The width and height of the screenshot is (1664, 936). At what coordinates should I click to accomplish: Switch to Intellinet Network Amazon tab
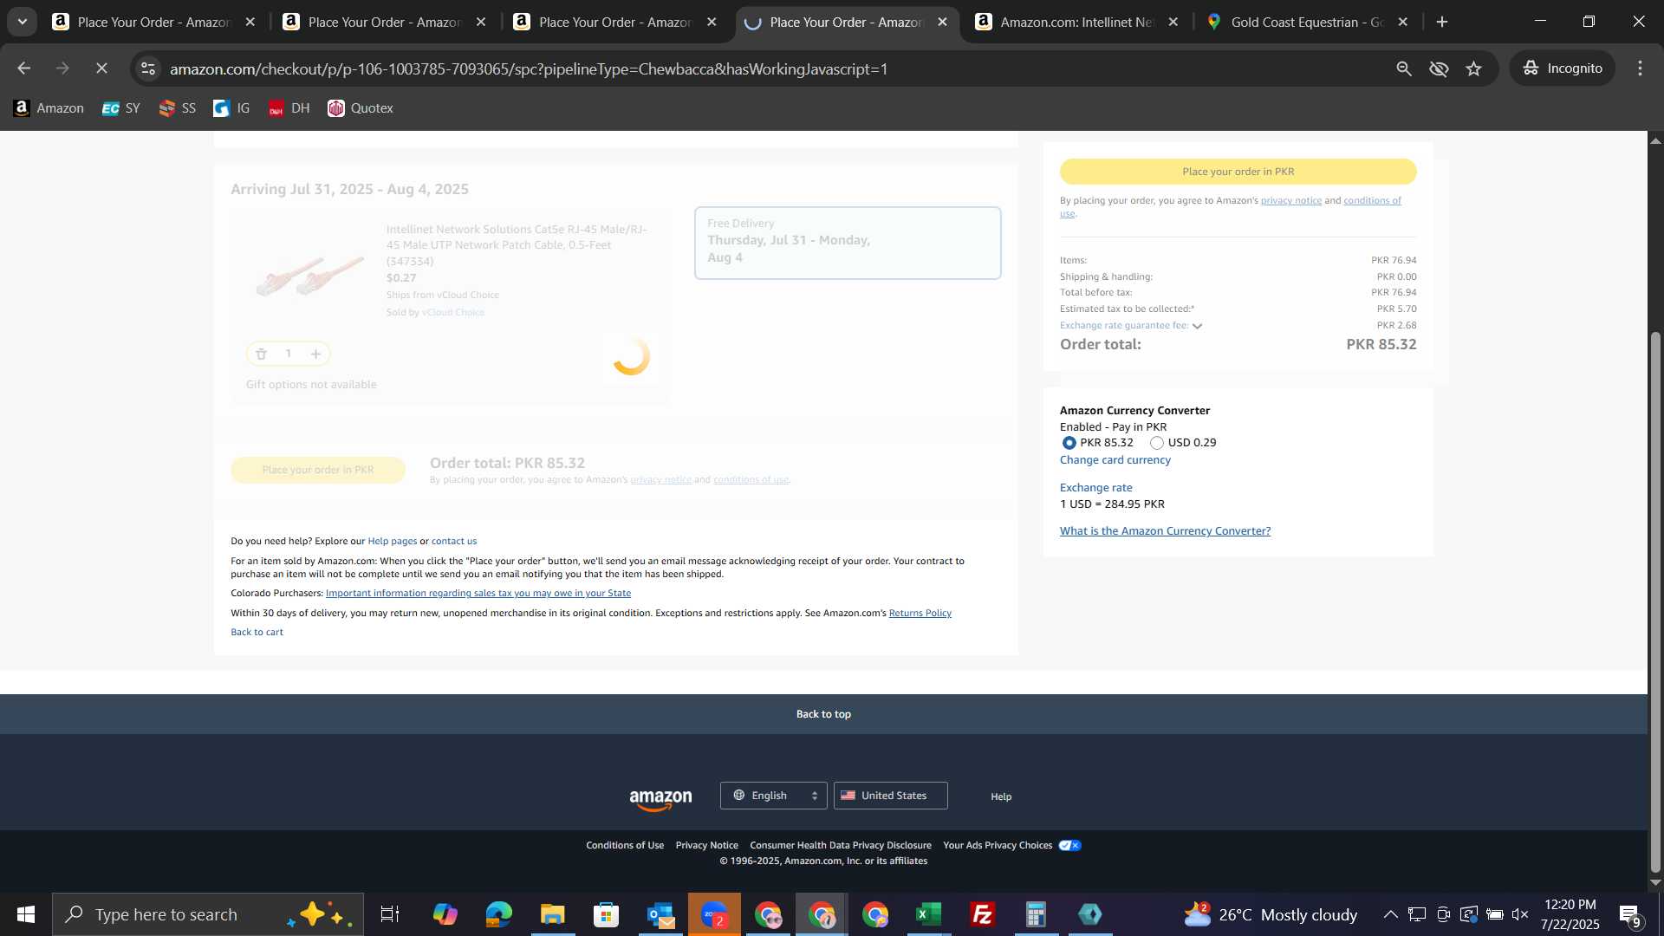pos(1076,22)
